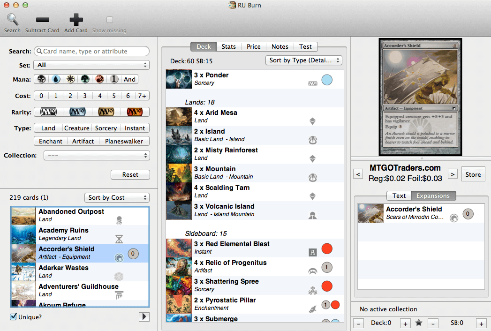Open the Collection dropdown
491x331 pixels.
[97, 155]
